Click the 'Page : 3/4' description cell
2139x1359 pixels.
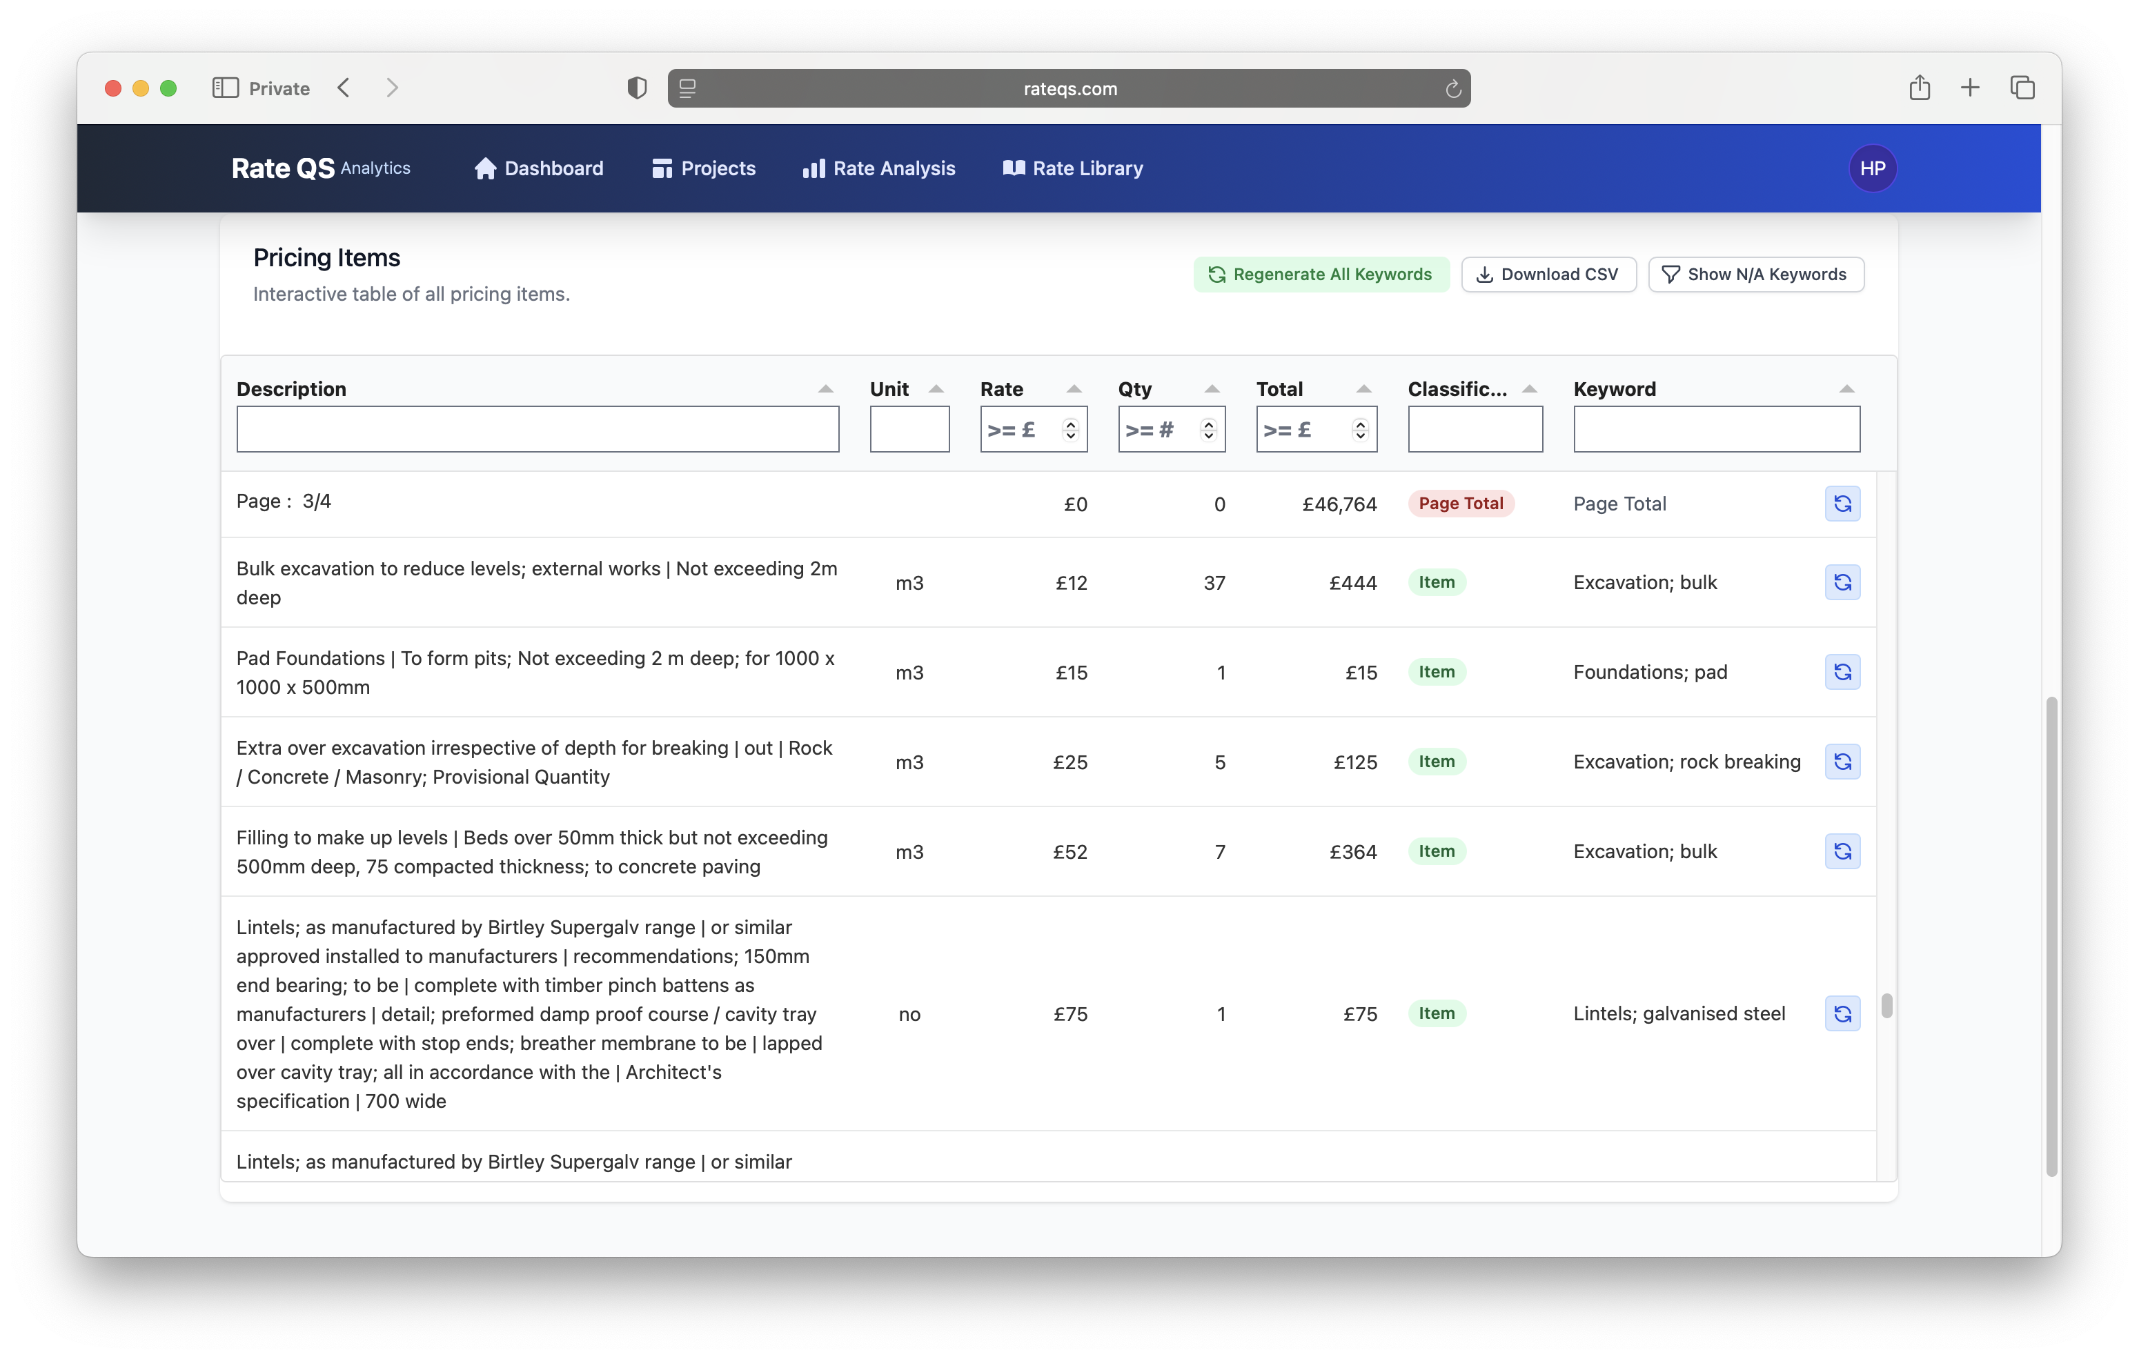point(284,501)
